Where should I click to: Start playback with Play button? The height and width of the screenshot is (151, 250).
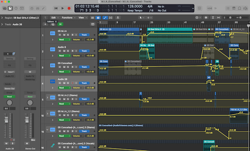[x=63, y=8]
